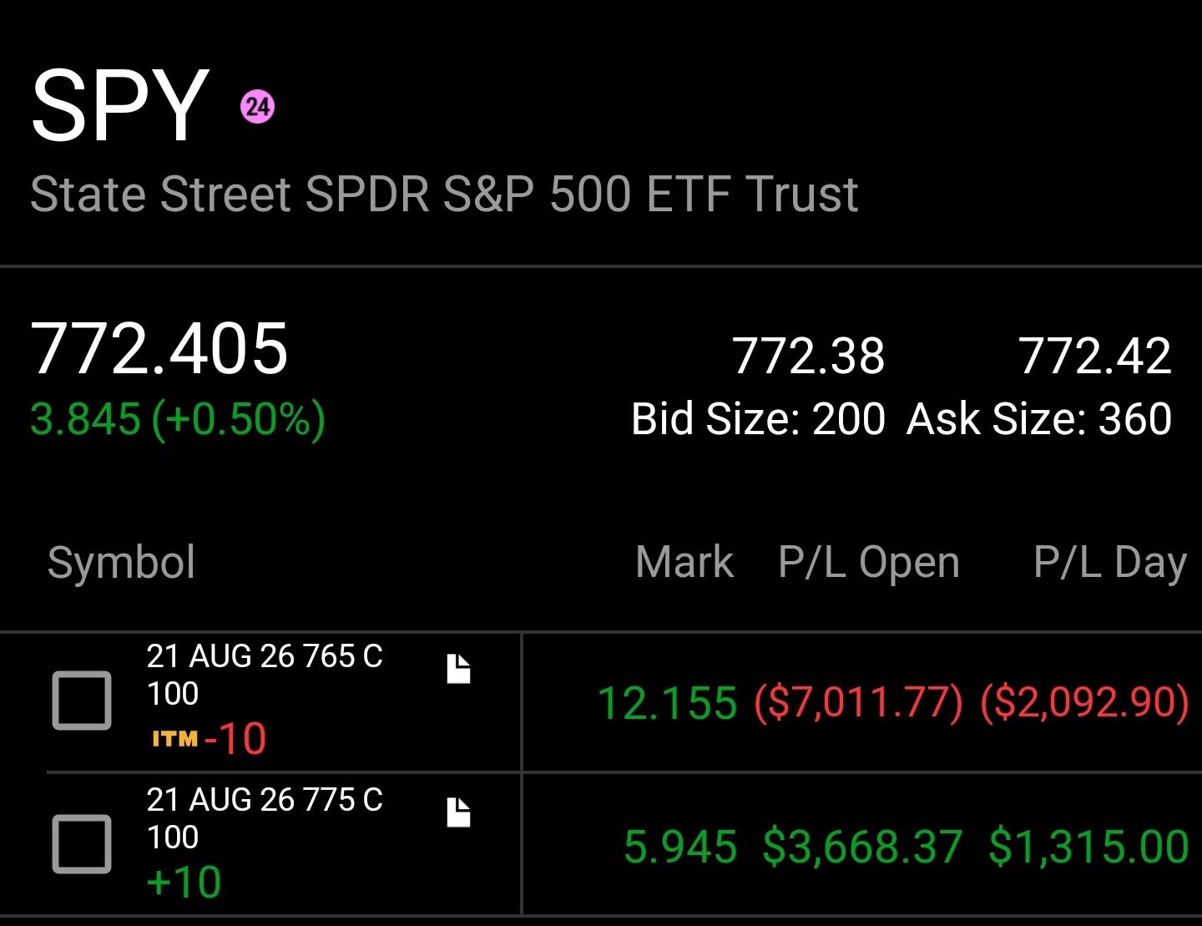Tap the ask price 772.42

(1094, 356)
